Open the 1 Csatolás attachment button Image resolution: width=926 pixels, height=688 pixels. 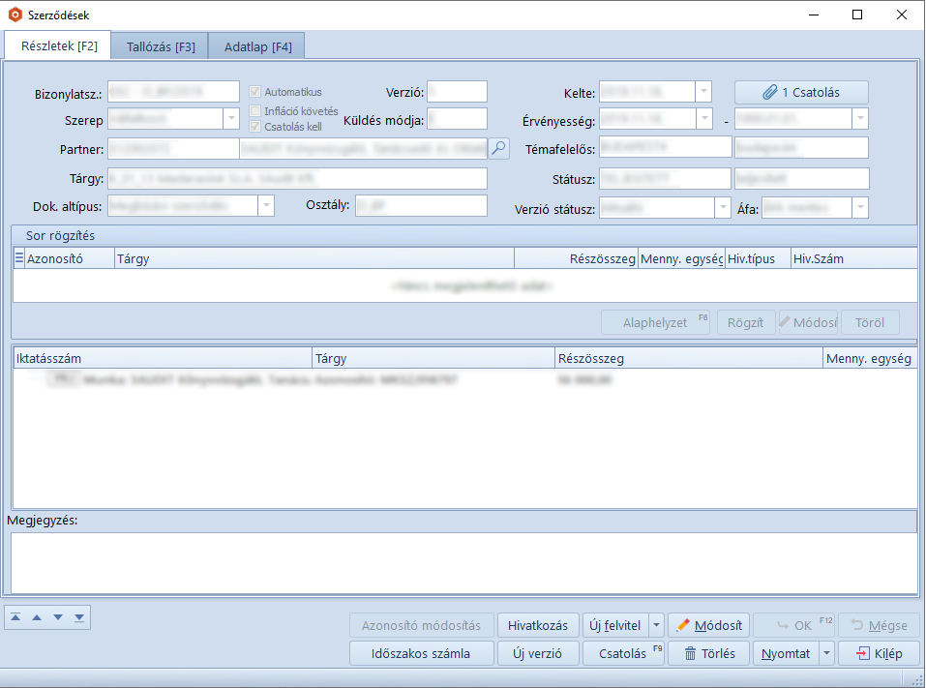(801, 92)
